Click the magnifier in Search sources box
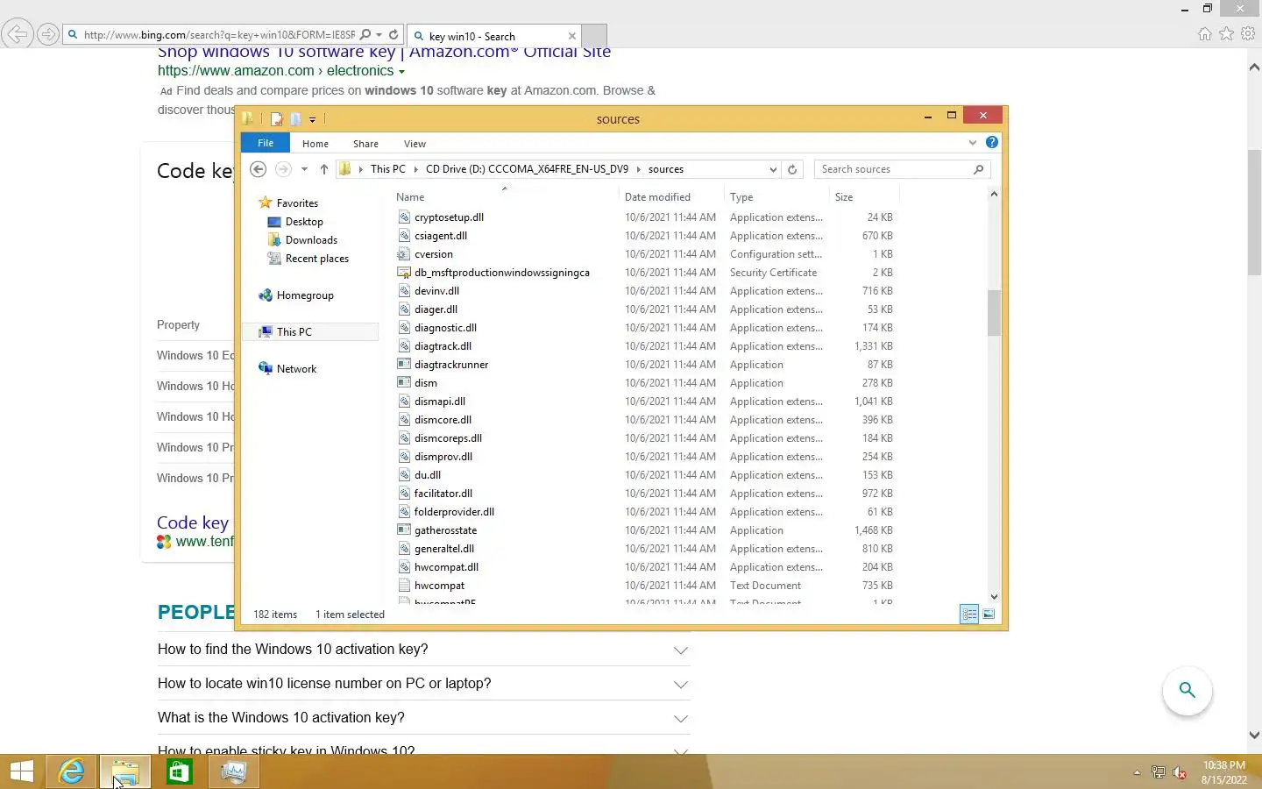Image resolution: width=1262 pixels, height=789 pixels. tap(978, 169)
